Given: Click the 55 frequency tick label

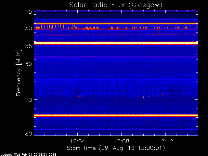Looking at the screenshot, I should pos(28,46).
